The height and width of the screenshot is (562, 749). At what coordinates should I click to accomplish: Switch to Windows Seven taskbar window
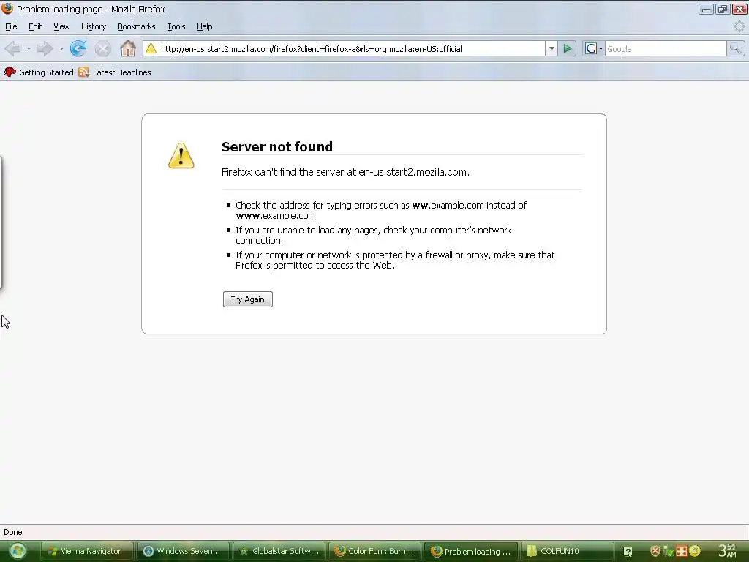(184, 551)
